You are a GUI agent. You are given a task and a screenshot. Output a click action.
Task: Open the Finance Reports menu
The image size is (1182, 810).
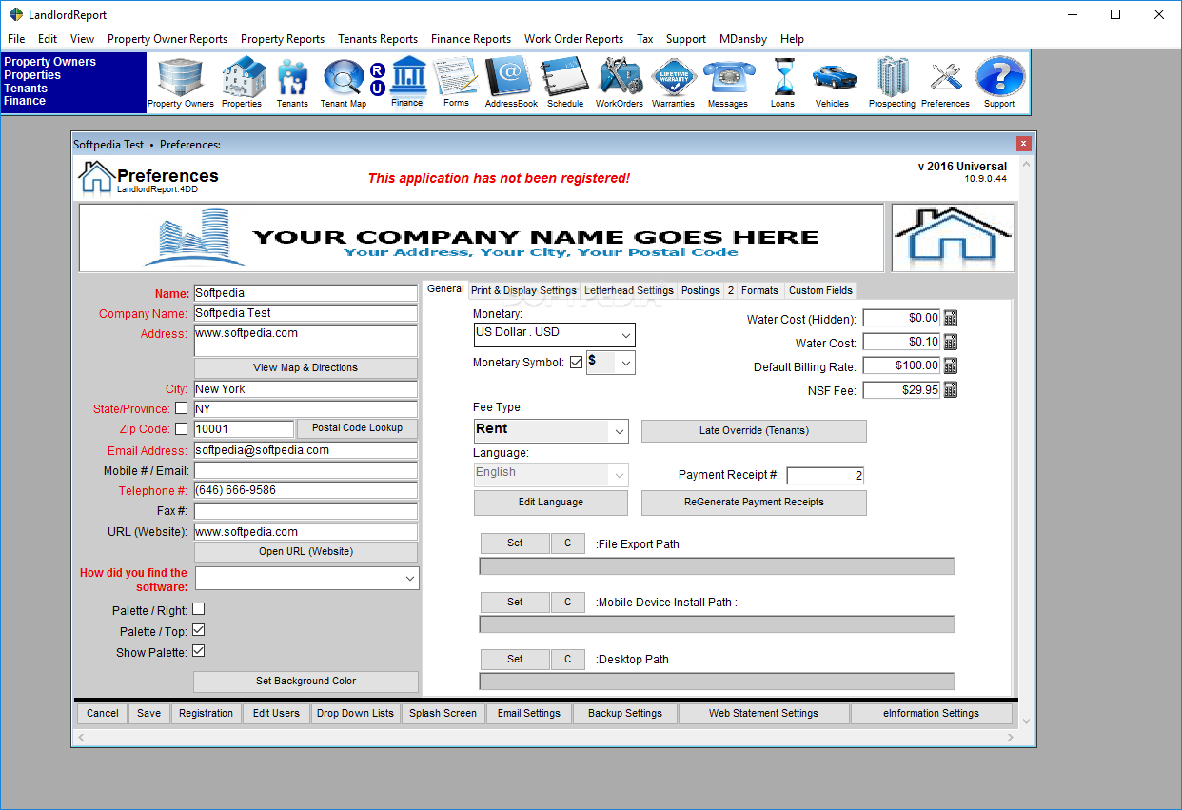[x=471, y=39]
